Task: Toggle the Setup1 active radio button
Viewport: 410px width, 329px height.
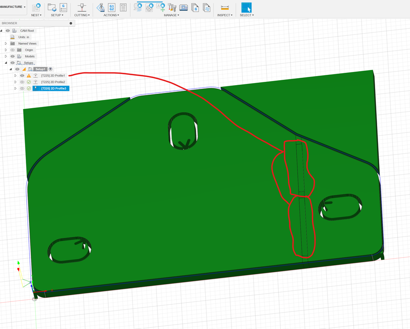Action: coord(50,69)
